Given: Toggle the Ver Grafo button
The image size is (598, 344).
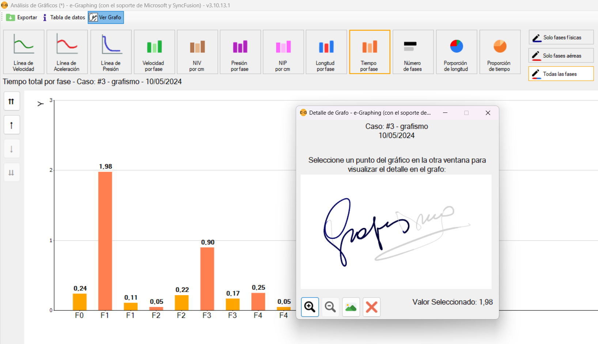Looking at the screenshot, I should (106, 18).
